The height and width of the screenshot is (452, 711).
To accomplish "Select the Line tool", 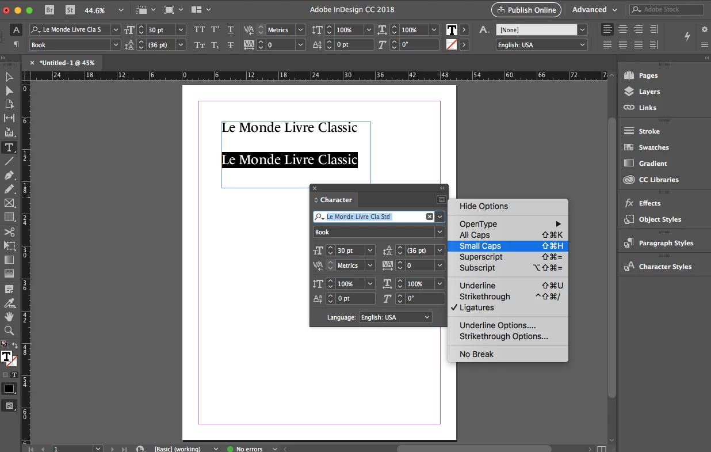I will pyautogui.click(x=9, y=161).
